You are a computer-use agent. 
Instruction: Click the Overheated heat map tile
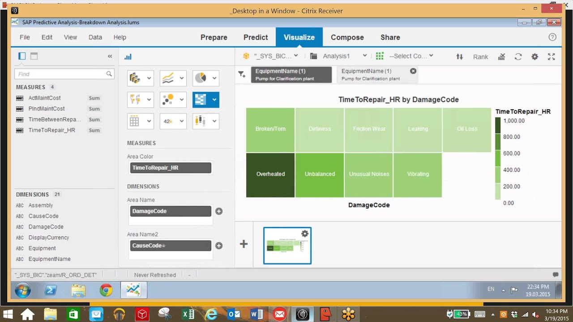(270, 175)
